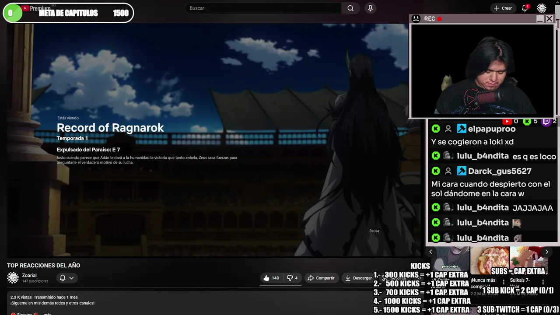Viewport: 560px width, 315px height.
Task: Expand description with 'más' link
Action: coord(47,314)
